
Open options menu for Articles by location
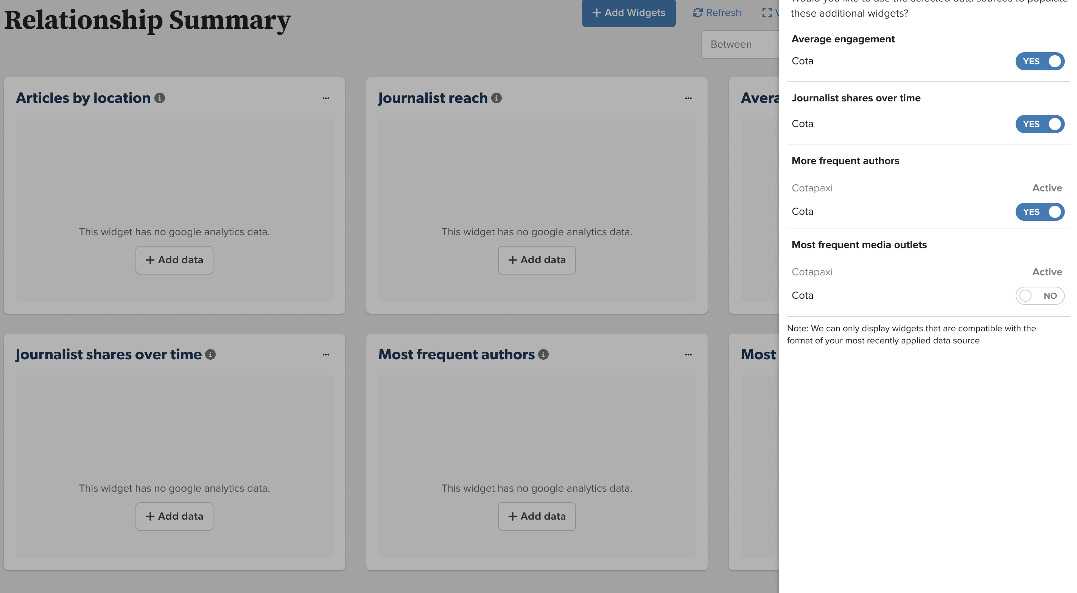coord(326,98)
